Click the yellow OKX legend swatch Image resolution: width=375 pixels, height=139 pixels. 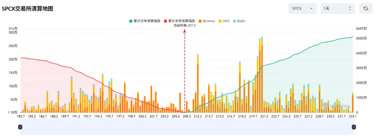pos(220,21)
